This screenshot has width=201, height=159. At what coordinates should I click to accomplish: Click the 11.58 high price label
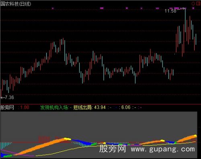pos(170,11)
